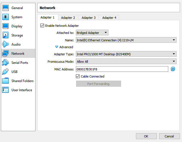Screen dimensions: 182x142
Task: Switch to the Adapter 2 tab
Action: point(68,18)
